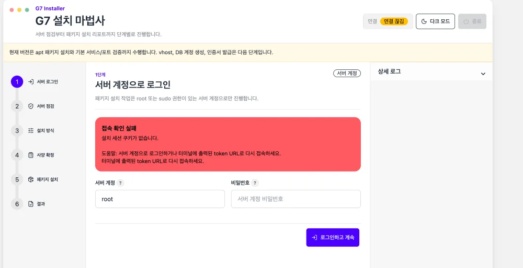Click the step number 1 circle
The image size is (523, 268).
click(x=17, y=82)
